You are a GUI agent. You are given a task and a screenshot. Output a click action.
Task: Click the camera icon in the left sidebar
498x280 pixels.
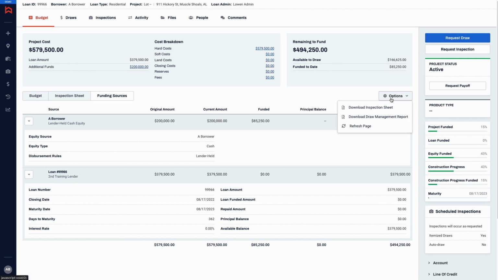click(x=8, y=71)
